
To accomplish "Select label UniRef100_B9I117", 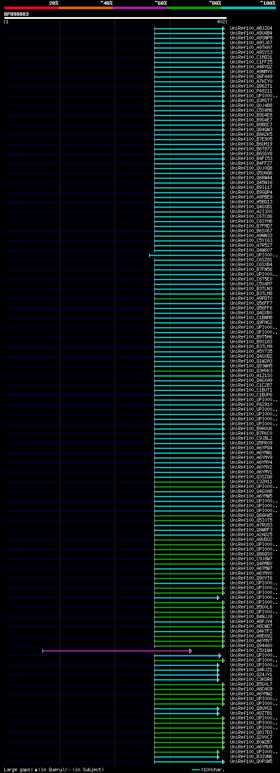I will pyautogui.click(x=251, y=188).
